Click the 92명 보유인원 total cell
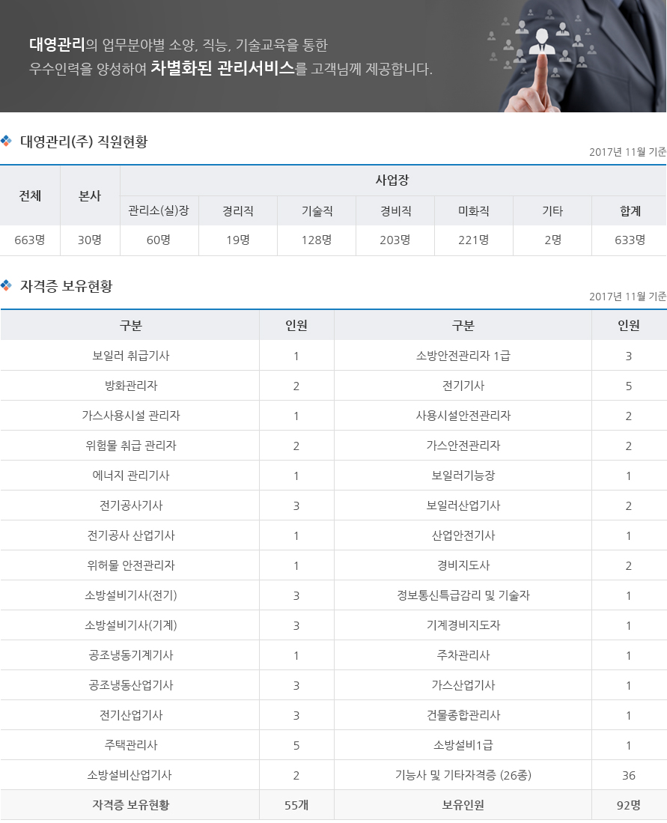667x823 pixels. coord(629,805)
